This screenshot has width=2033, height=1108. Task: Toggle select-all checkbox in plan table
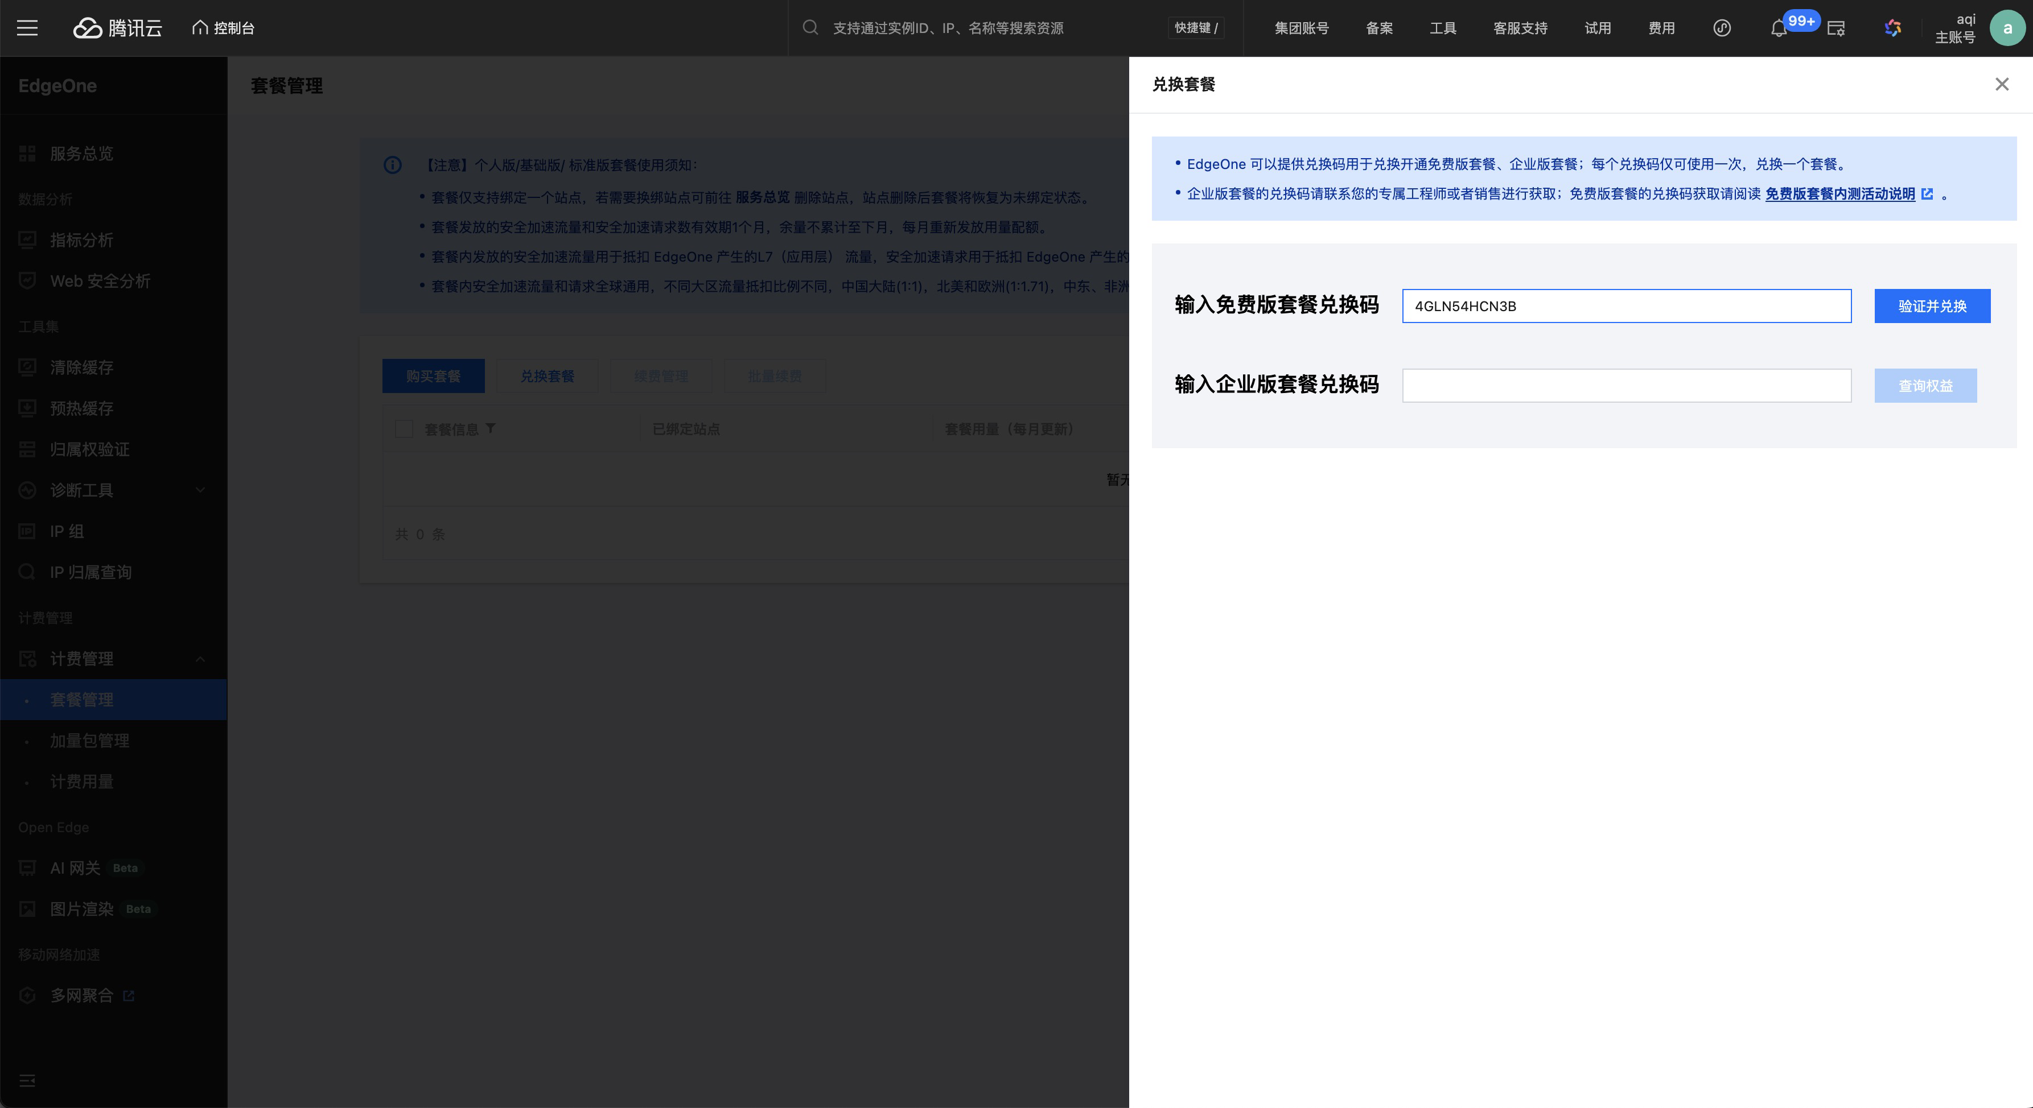coord(404,429)
